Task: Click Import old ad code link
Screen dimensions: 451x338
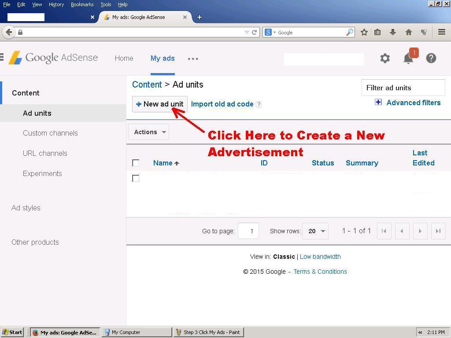Action: 222,104
